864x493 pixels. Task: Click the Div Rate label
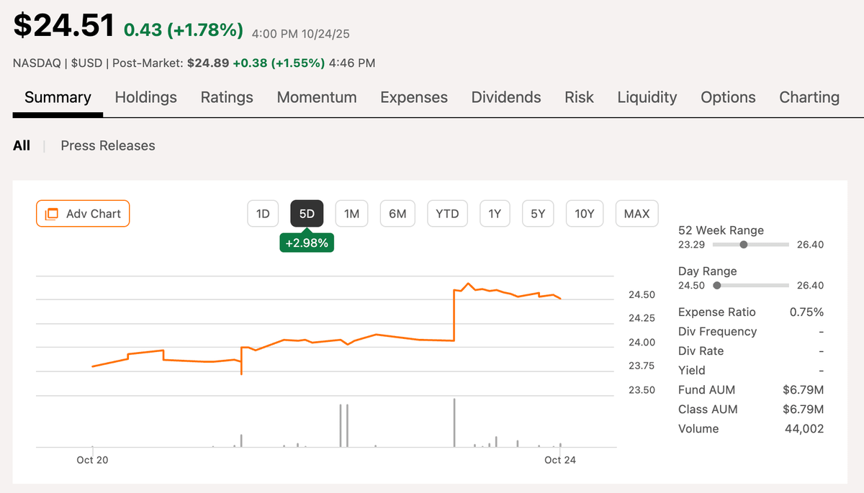click(701, 351)
